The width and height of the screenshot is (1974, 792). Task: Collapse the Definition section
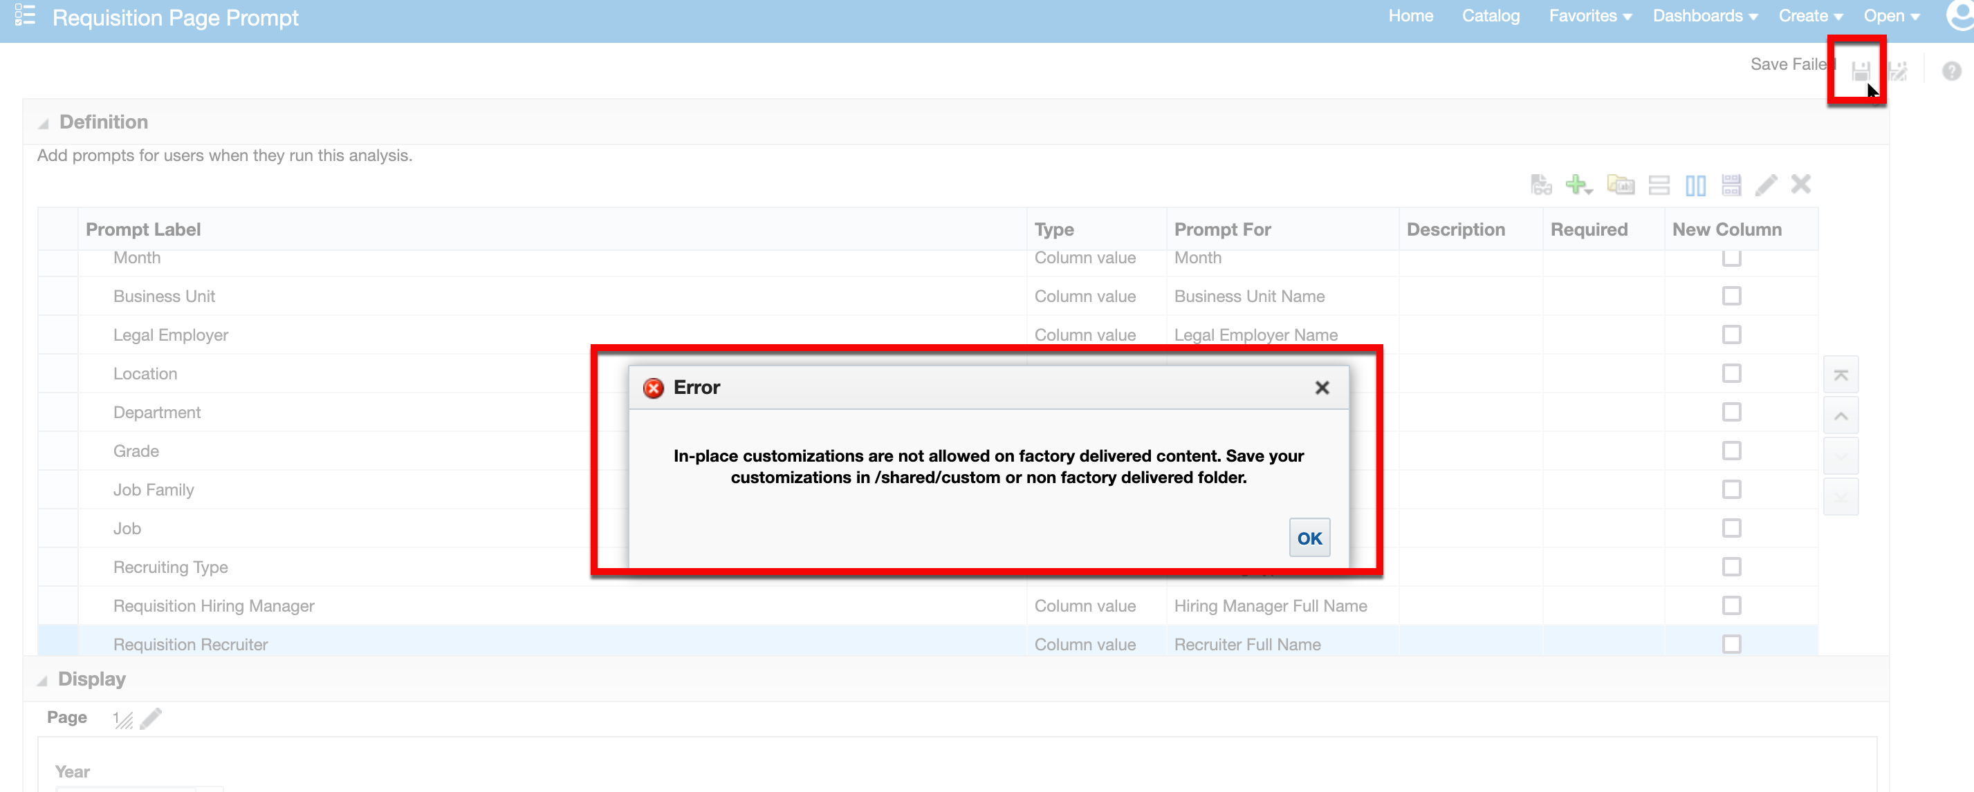(44, 122)
